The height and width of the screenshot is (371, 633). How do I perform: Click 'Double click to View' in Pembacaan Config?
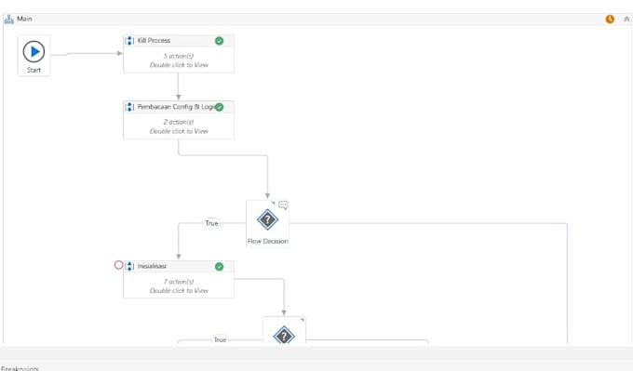point(179,131)
